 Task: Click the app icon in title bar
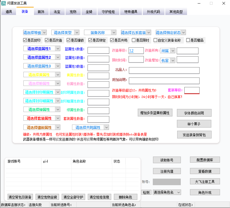[4, 3]
